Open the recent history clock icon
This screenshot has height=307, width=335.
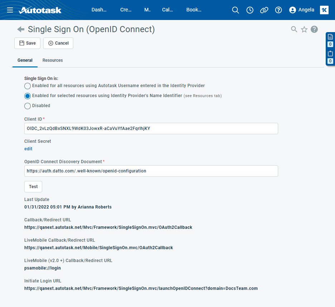tap(250, 10)
